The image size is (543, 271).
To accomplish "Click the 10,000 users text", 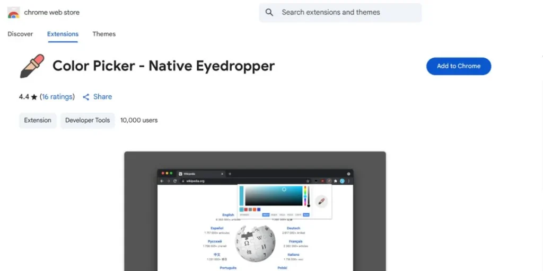I will (139, 120).
